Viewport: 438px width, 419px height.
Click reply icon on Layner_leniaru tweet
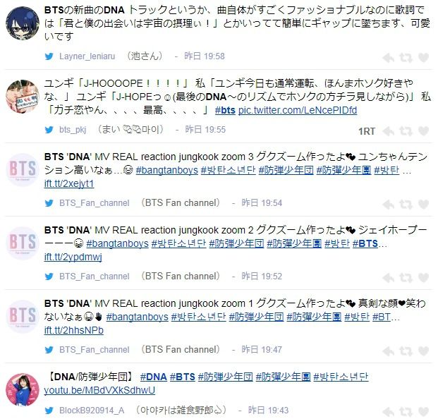389,58
